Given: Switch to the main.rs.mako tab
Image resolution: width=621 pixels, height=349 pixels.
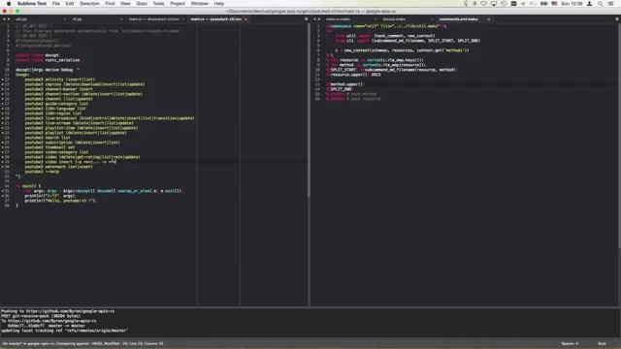Looking at the screenshot, I should [x=338, y=19].
